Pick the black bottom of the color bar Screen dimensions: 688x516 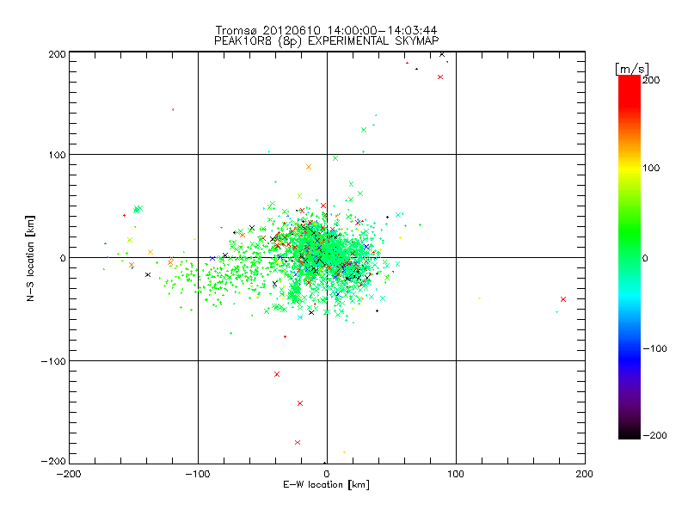630,433
